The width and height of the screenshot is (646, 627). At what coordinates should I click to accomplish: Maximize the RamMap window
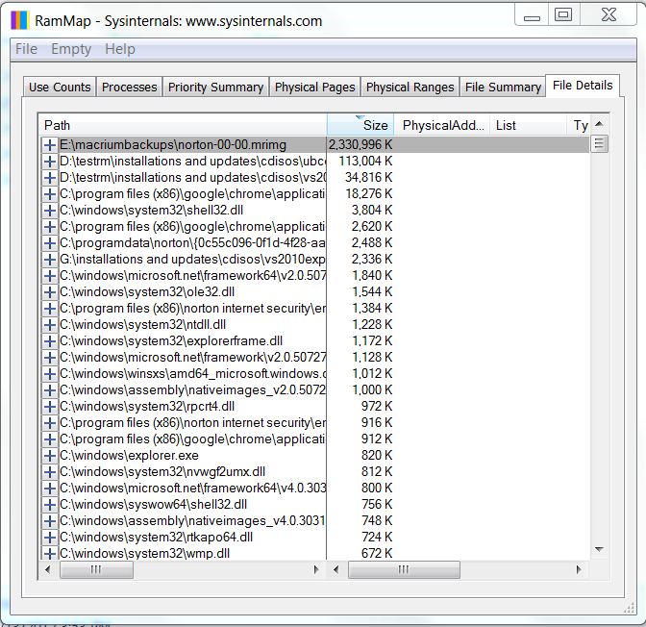click(x=563, y=15)
